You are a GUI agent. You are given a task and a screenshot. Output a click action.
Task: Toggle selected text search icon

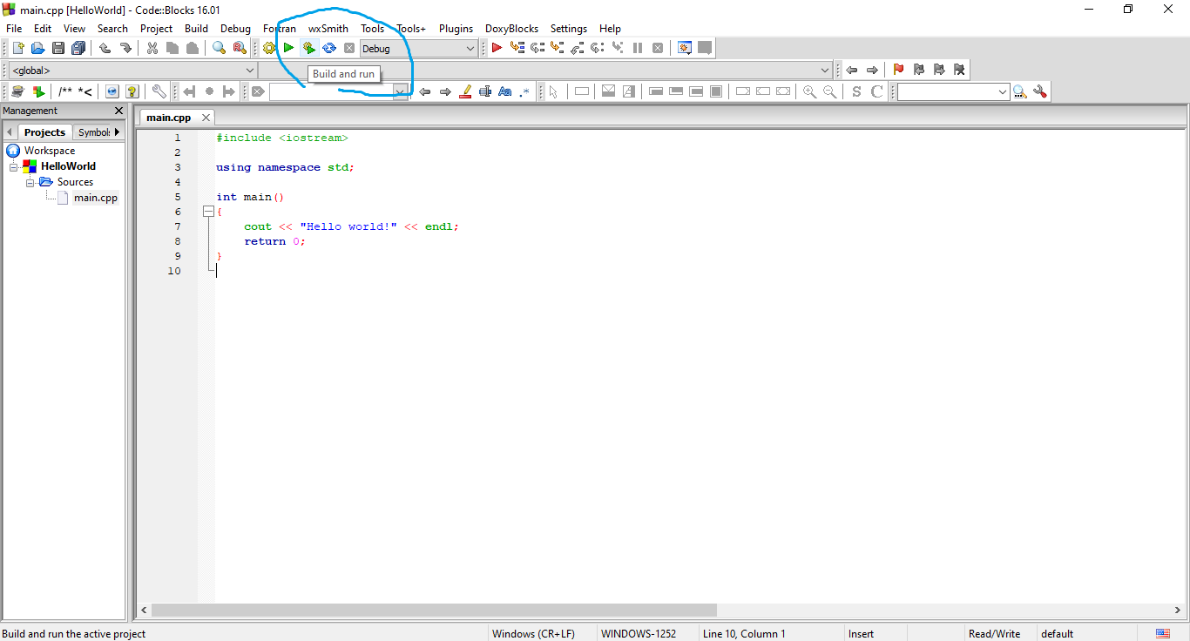485,91
